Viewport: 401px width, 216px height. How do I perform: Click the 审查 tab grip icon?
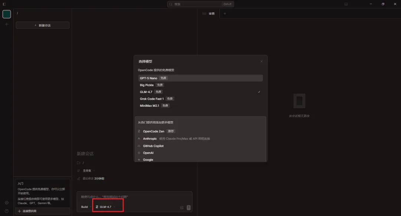pos(204,14)
